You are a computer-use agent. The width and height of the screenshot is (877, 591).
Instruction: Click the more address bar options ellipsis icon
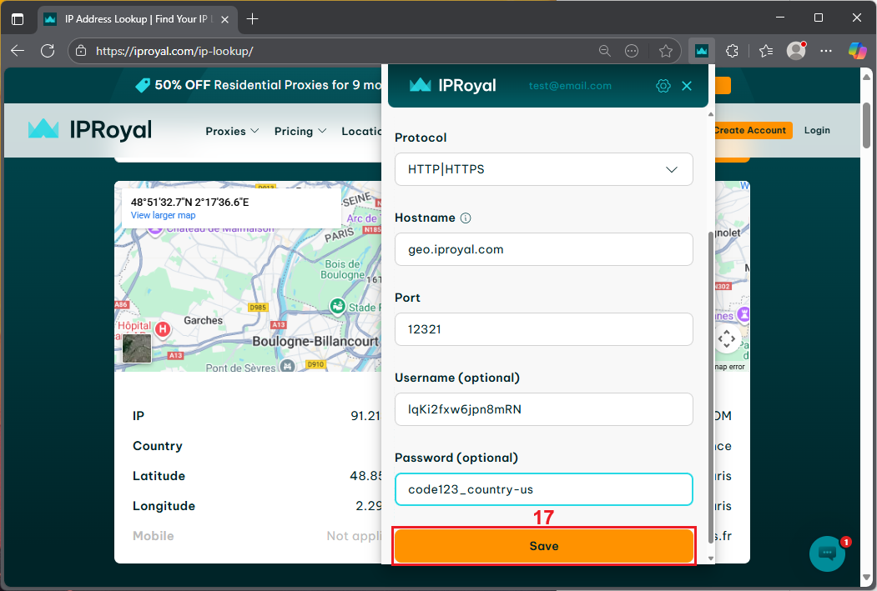point(632,51)
